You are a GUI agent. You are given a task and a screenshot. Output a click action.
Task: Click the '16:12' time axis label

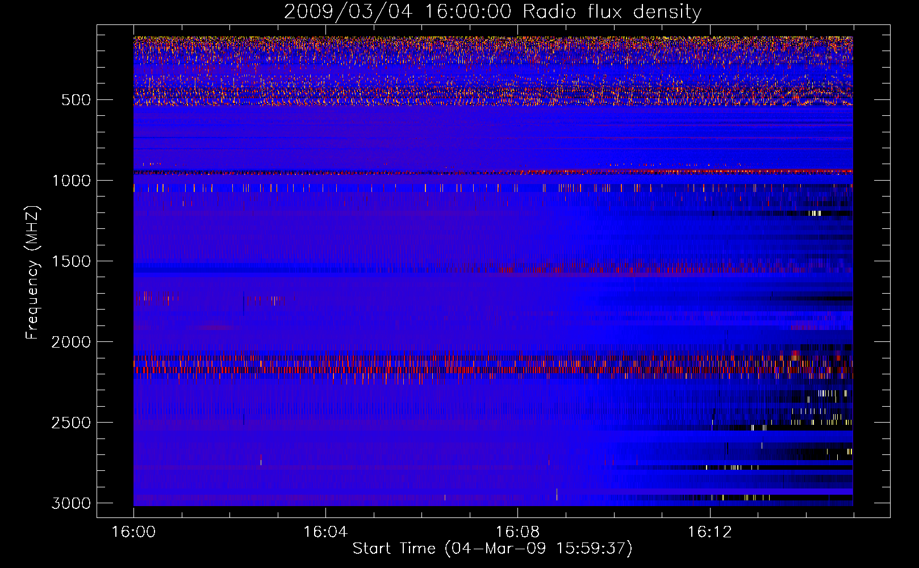click(x=709, y=532)
